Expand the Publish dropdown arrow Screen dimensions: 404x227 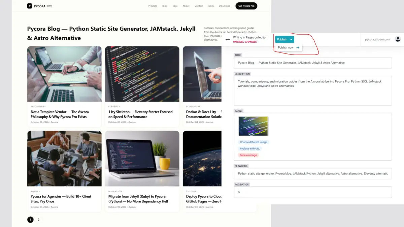(291, 39)
